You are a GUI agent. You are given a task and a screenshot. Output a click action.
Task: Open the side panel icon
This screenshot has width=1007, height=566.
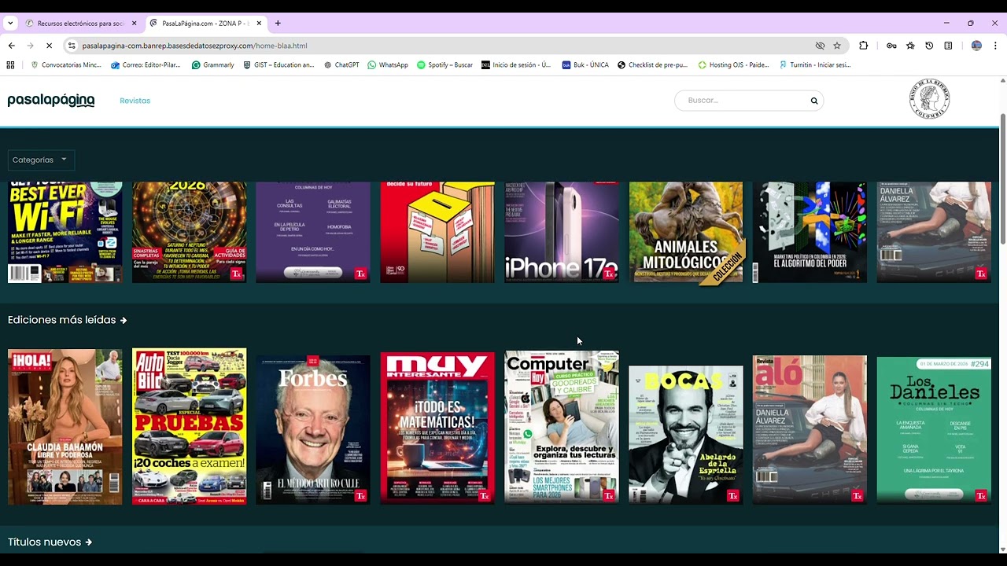[948, 46]
